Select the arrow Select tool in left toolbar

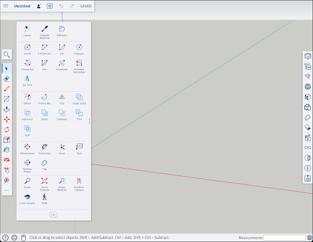7,68
